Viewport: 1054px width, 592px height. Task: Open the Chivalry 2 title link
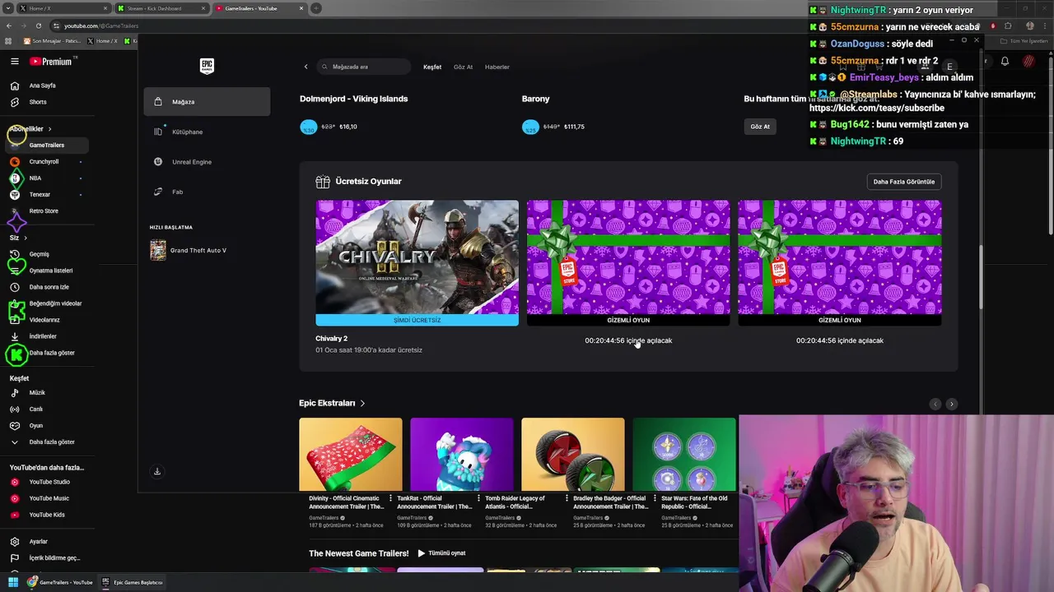332,339
